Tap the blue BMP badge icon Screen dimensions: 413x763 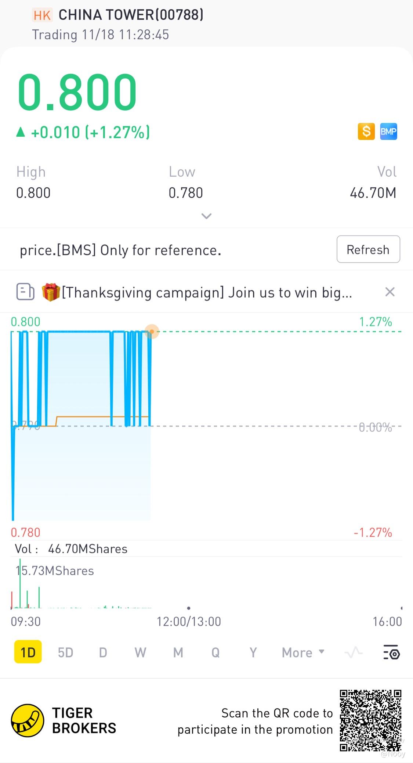[388, 132]
